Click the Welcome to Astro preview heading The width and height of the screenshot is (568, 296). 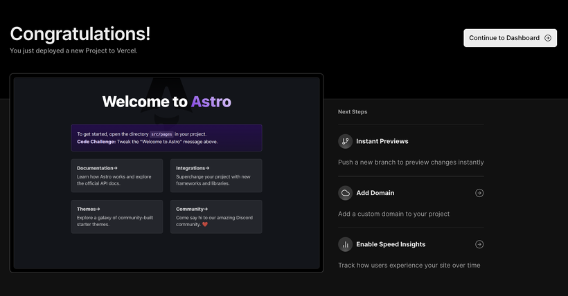167,102
